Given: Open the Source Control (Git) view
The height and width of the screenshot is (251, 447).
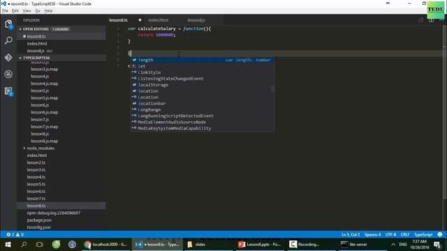Looking at the screenshot, I should click(x=8, y=57).
